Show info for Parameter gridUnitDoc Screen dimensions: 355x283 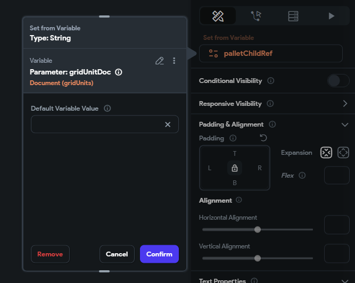coord(118,72)
